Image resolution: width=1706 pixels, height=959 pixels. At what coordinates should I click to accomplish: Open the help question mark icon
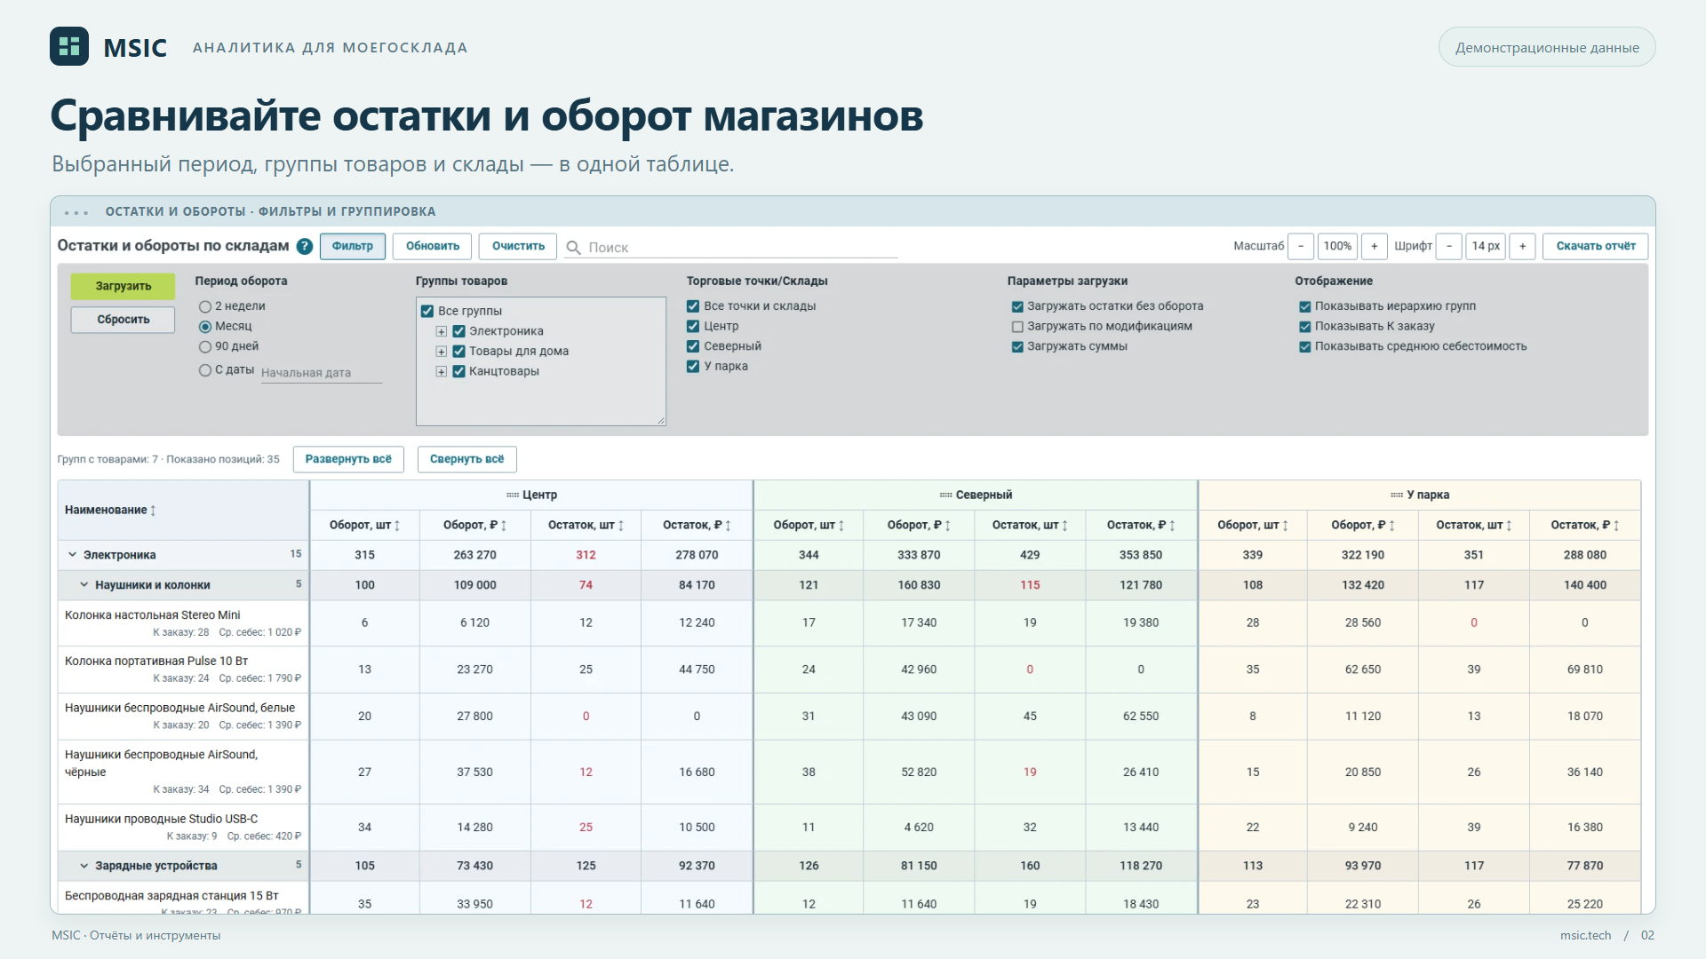[305, 247]
